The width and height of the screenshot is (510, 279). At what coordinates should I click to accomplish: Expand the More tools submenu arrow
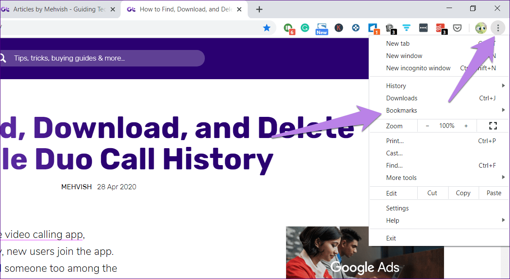coord(503,177)
